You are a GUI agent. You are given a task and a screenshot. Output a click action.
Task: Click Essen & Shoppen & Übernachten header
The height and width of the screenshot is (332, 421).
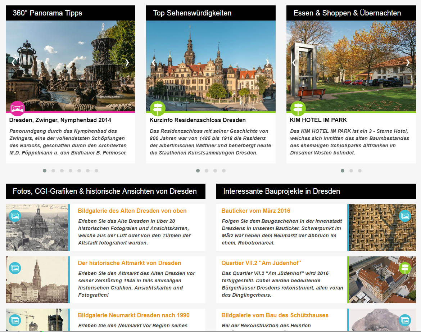(x=351, y=13)
